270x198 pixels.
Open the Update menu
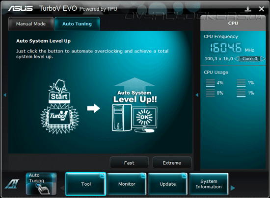168,184
